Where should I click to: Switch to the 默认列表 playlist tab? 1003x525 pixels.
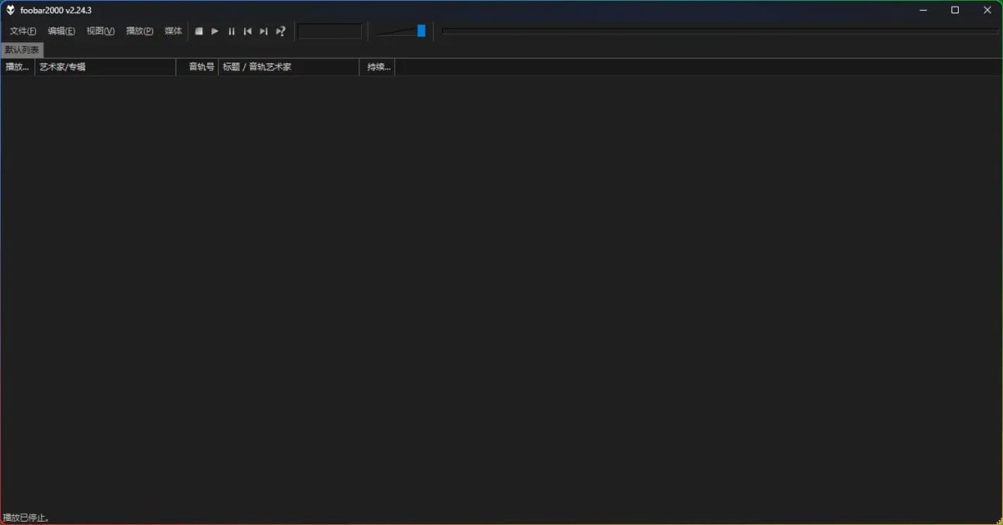21,49
